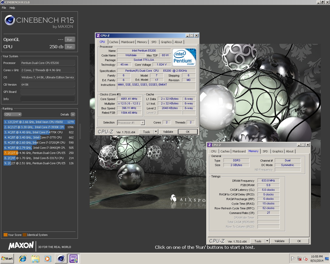Click Tools button in lower CPU-Z
This screenshot has width=330, height=264.
point(258,241)
